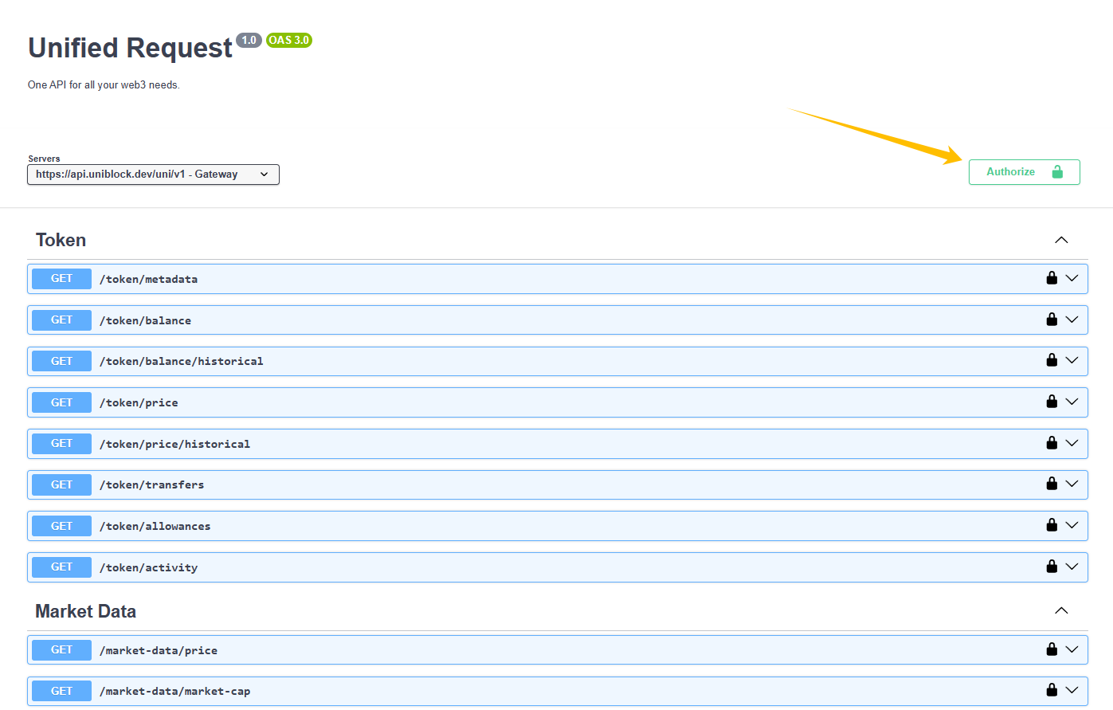Click the /token/price path text
Screen dimensions: 1113x710
pyautogui.click(x=139, y=403)
